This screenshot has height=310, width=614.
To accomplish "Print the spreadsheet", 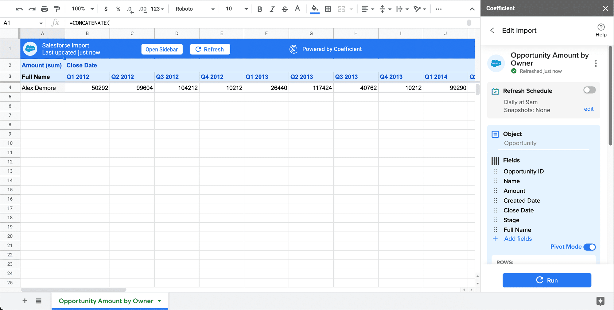I will click(45, 9).
